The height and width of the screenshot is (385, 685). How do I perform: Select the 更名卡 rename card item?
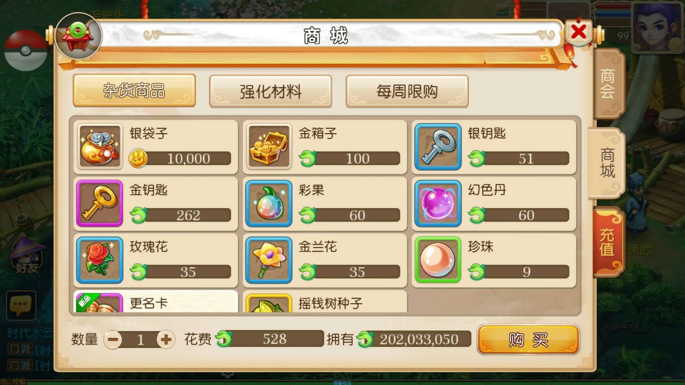(x=156, y=302)
